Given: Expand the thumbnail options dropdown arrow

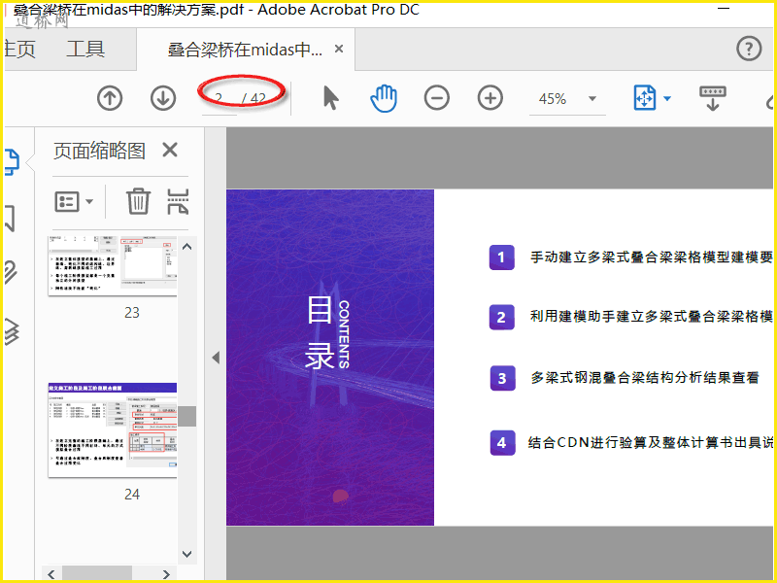Looking at the screenshot, I should pos(89,201).
